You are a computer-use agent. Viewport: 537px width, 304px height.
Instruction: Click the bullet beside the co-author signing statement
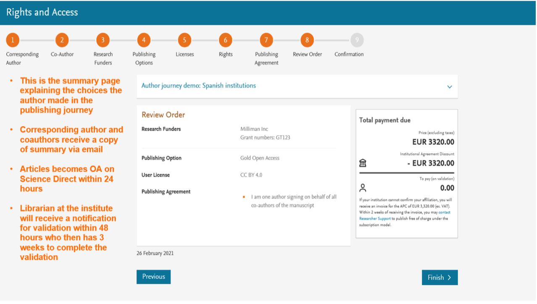244,197
